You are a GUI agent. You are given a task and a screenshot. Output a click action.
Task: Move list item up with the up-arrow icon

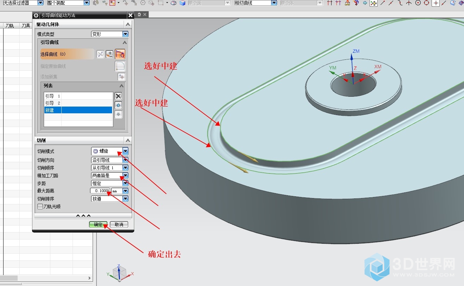(119, 105)
